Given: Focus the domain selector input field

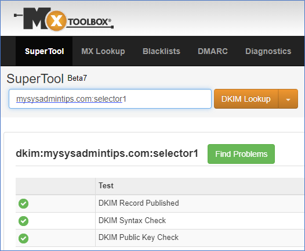Looking at the screenshot, I should [x=110, y=99].
